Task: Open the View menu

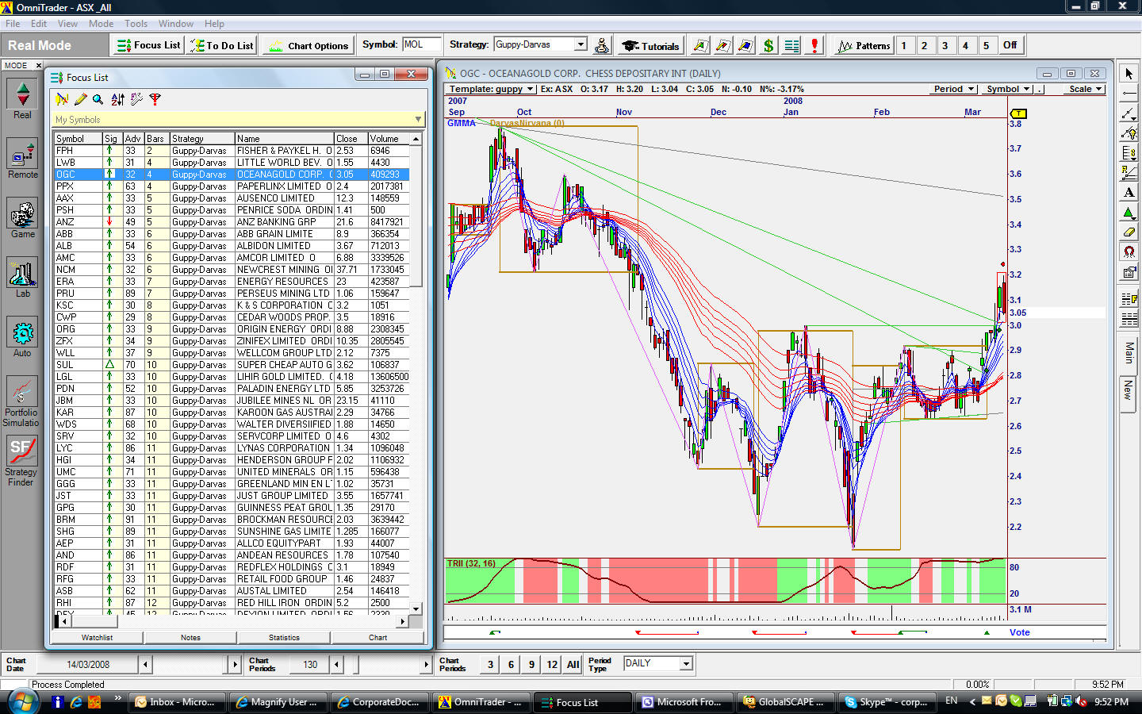Action: pyautogui.click(x=68, y=24)
